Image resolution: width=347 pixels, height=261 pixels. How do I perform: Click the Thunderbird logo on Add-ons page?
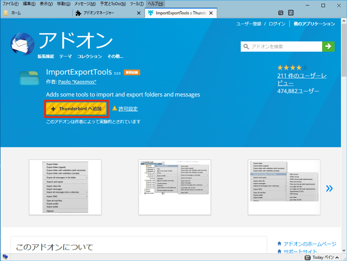[x=22, y=44]
